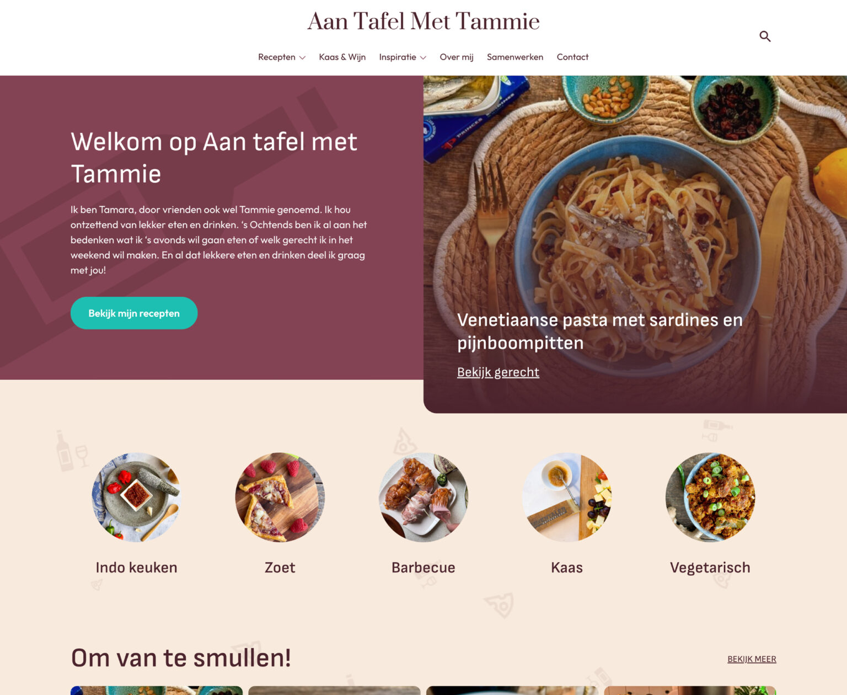Screen dimensions: 847x695
Task: Click the pasta hero photo
Action: point(635,221)
